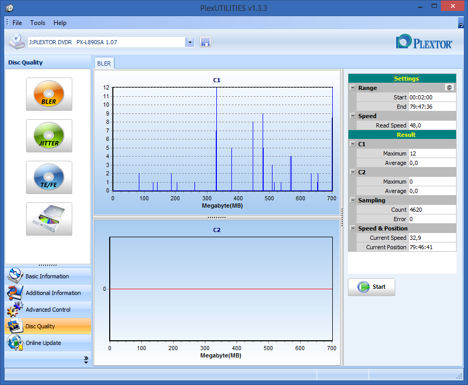Click the green play icon on Start

[363, 287]
